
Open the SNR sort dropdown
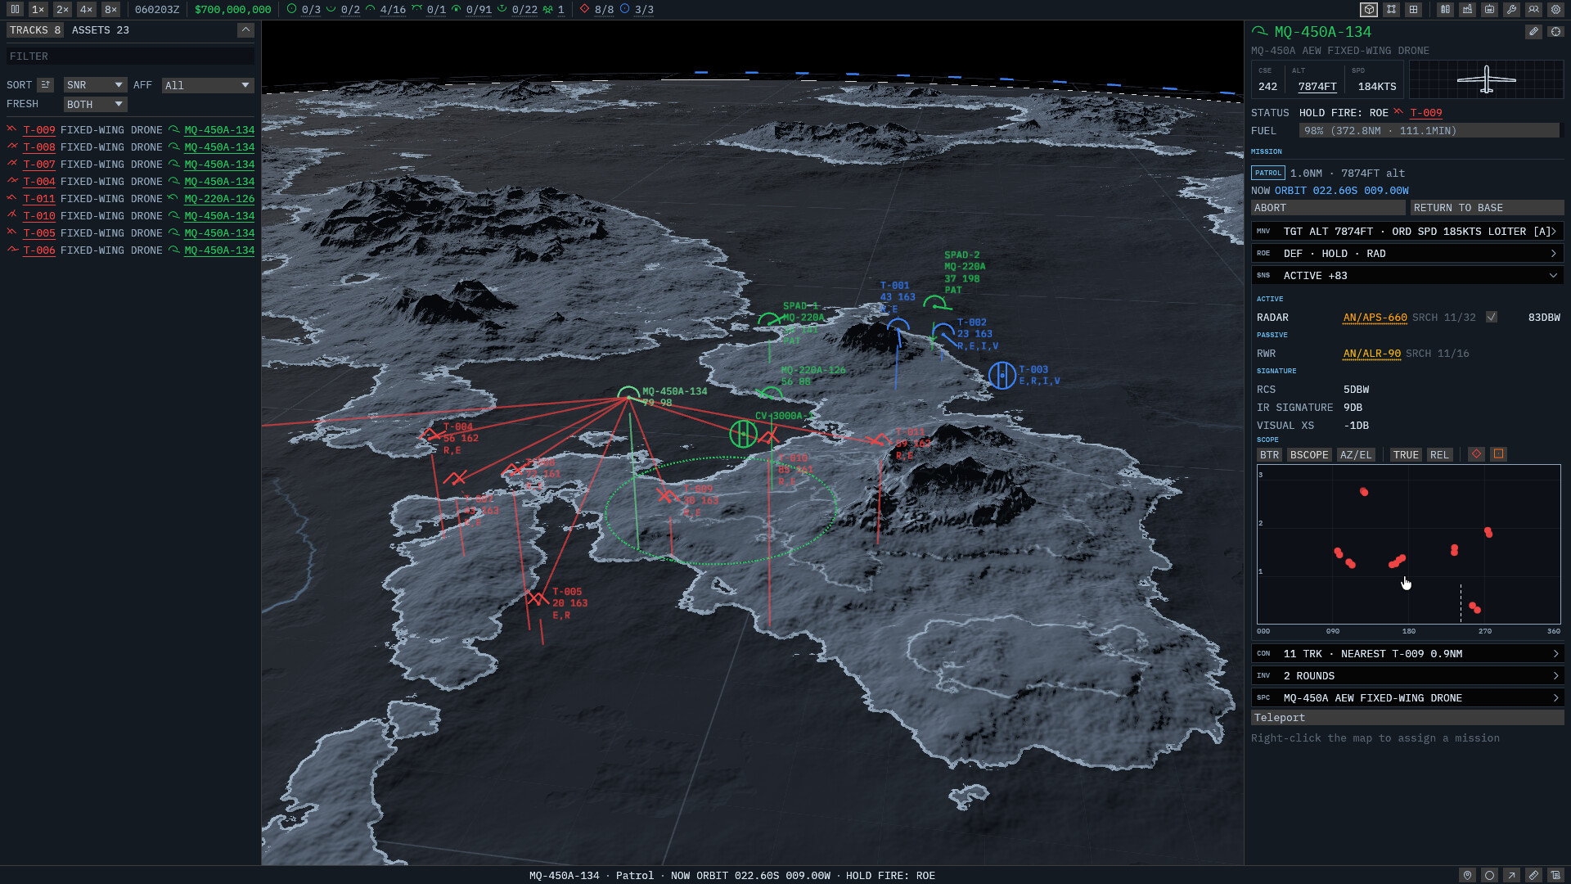tap(95, 85)
